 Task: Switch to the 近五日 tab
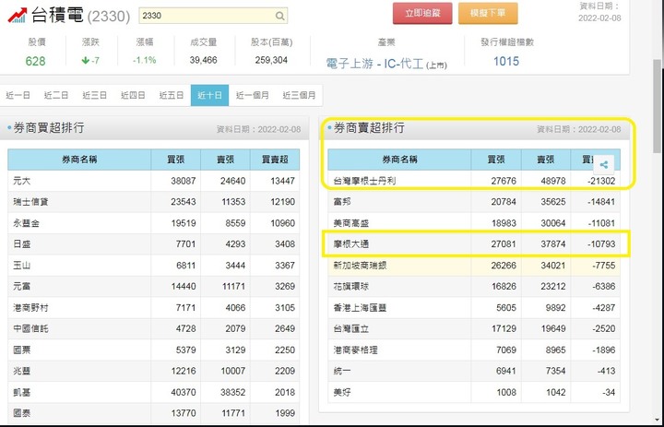172,95
